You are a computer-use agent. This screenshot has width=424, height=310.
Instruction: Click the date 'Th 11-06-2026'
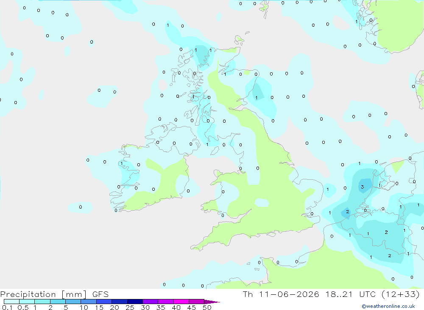click(x=281, y=294)
